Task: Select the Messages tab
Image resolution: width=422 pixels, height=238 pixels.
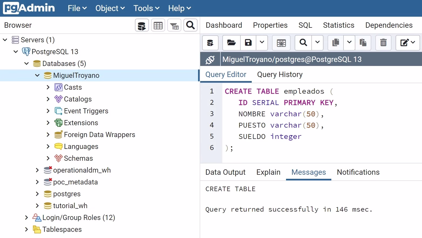Action: pos(309,172)
